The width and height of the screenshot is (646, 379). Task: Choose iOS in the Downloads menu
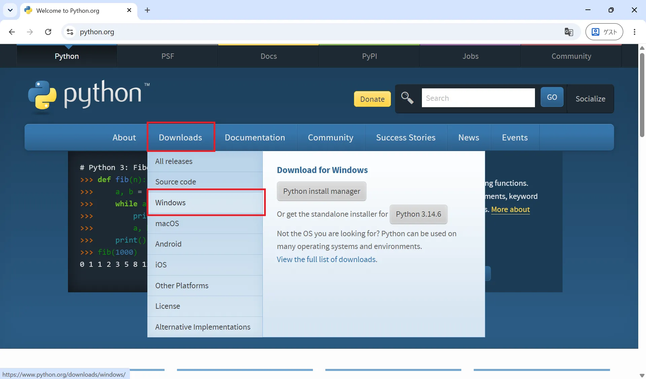(x=205, y=265)
